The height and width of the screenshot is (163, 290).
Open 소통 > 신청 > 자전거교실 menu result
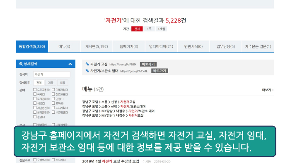[109, 102]
